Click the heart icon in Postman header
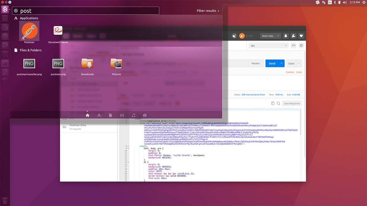 pyautogui.click(x=301, y=36)
